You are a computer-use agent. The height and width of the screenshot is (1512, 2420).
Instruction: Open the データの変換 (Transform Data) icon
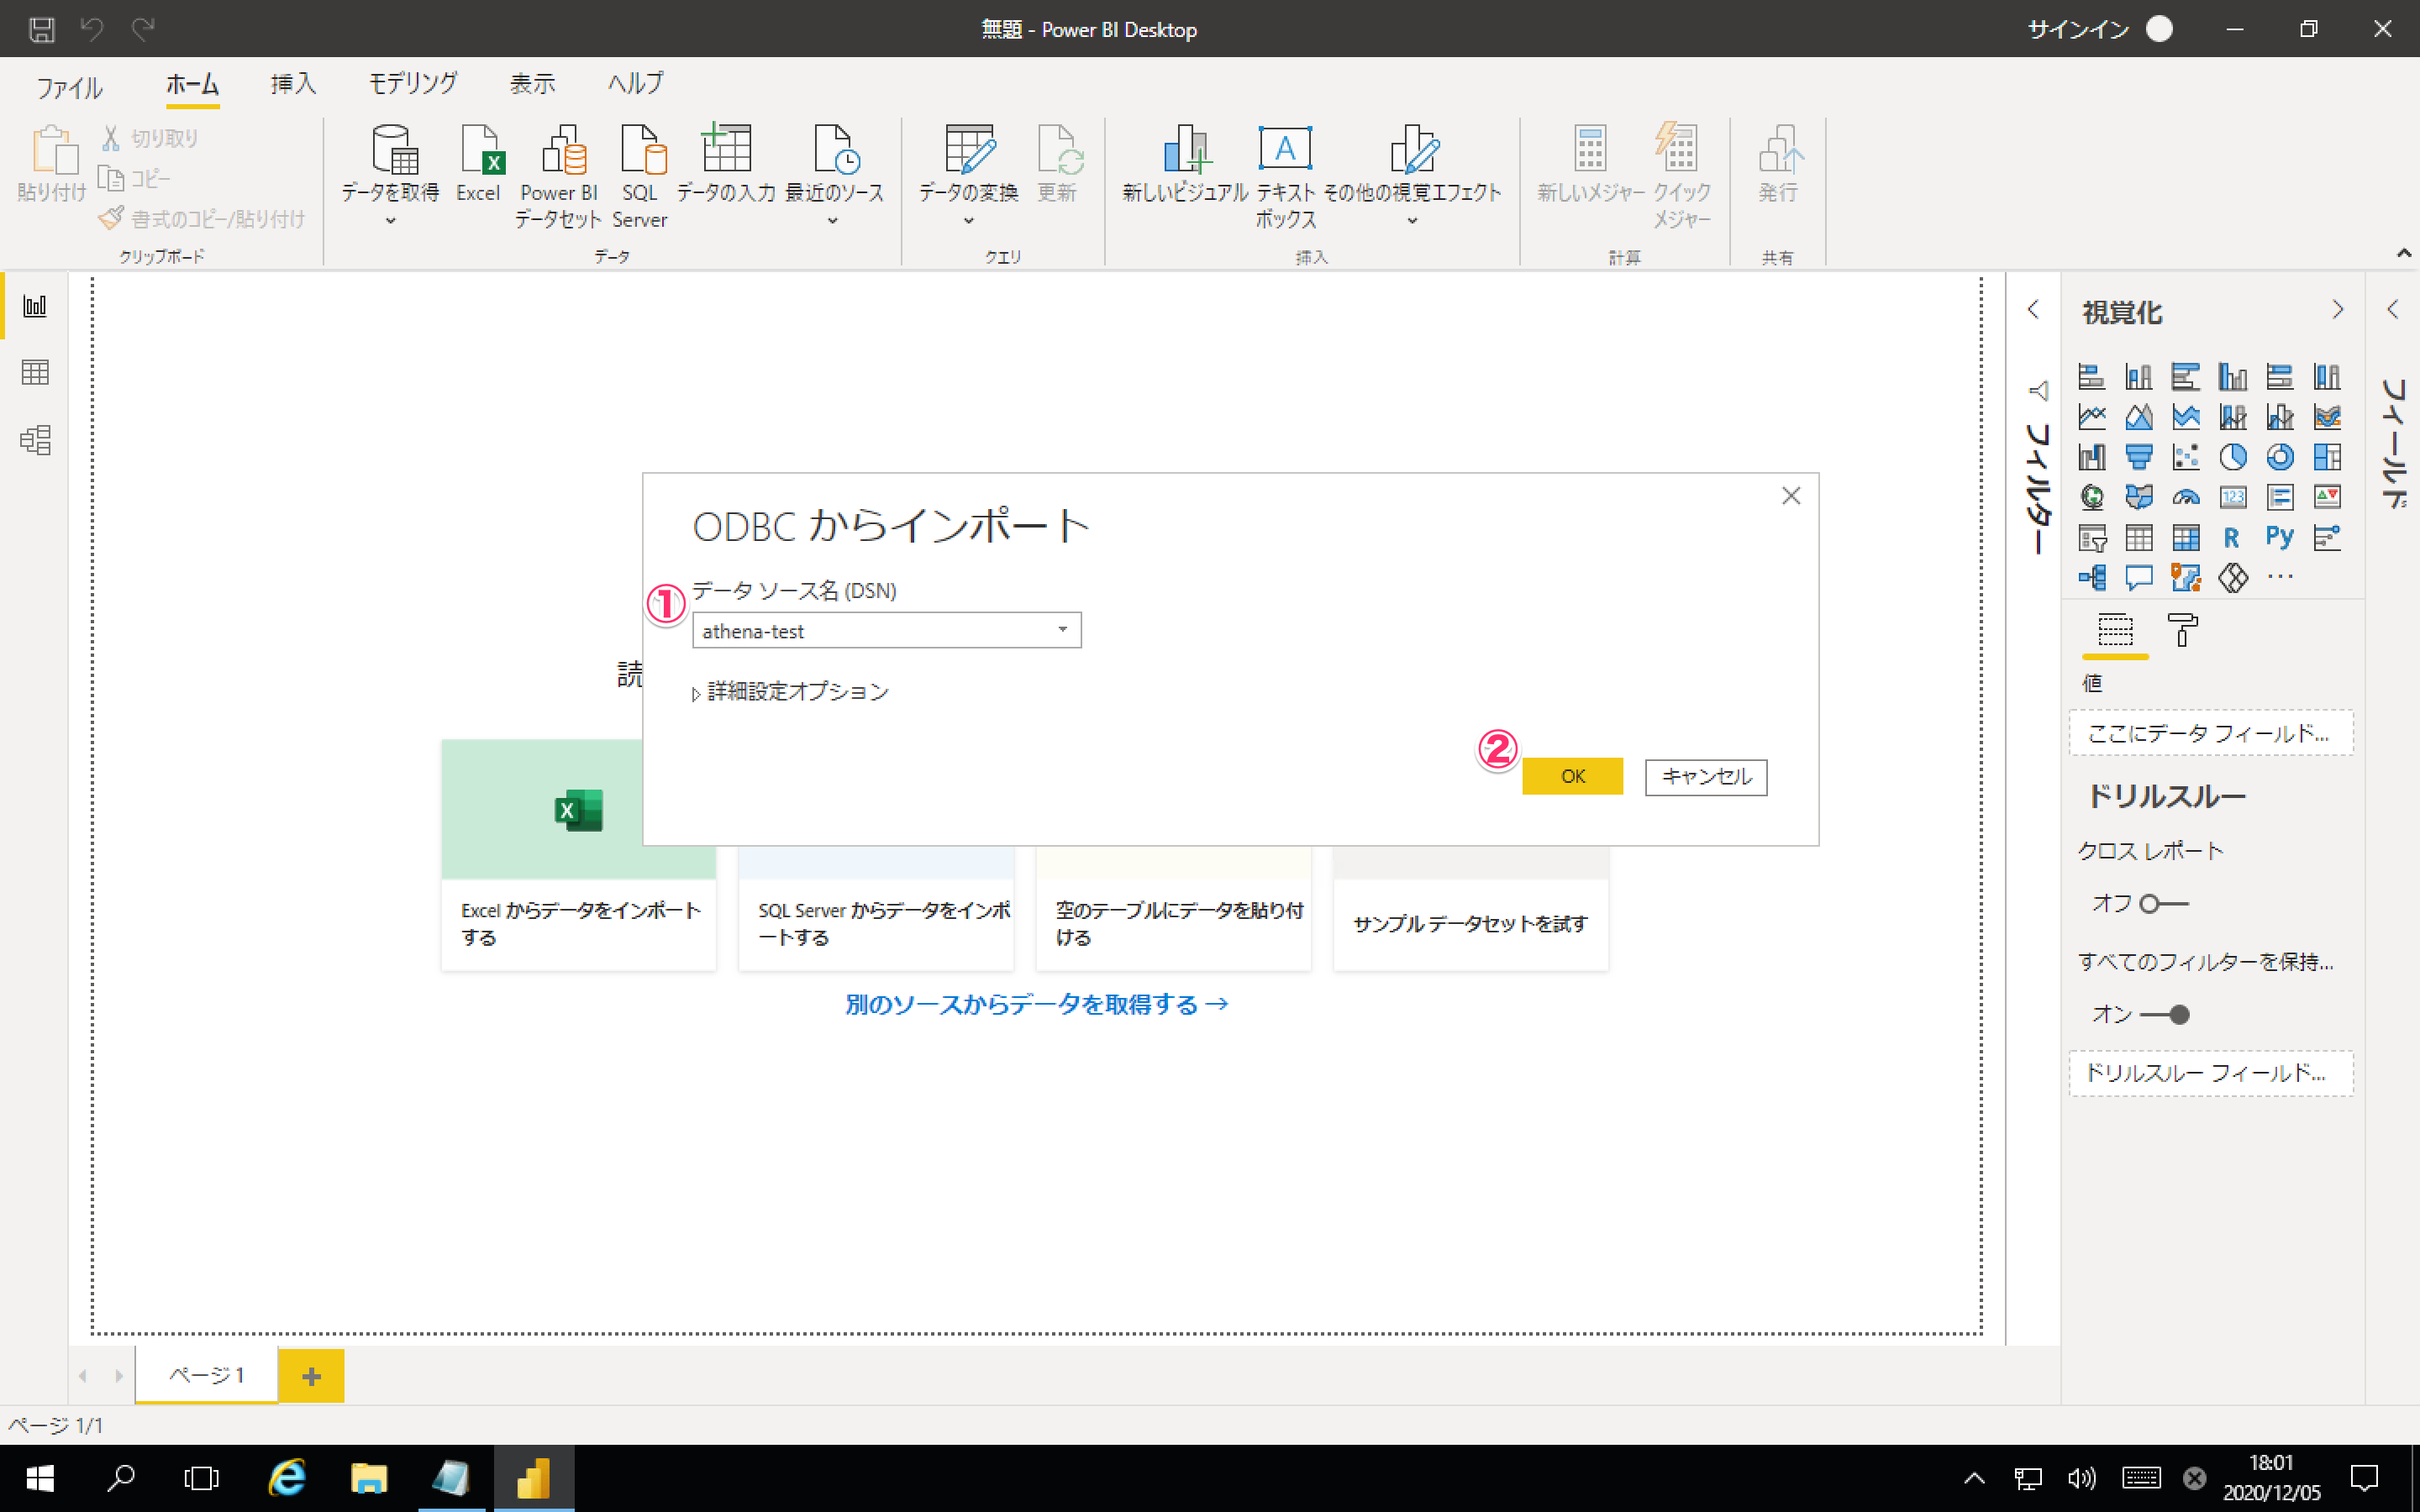pyautogui.click(x=967, y=151)
